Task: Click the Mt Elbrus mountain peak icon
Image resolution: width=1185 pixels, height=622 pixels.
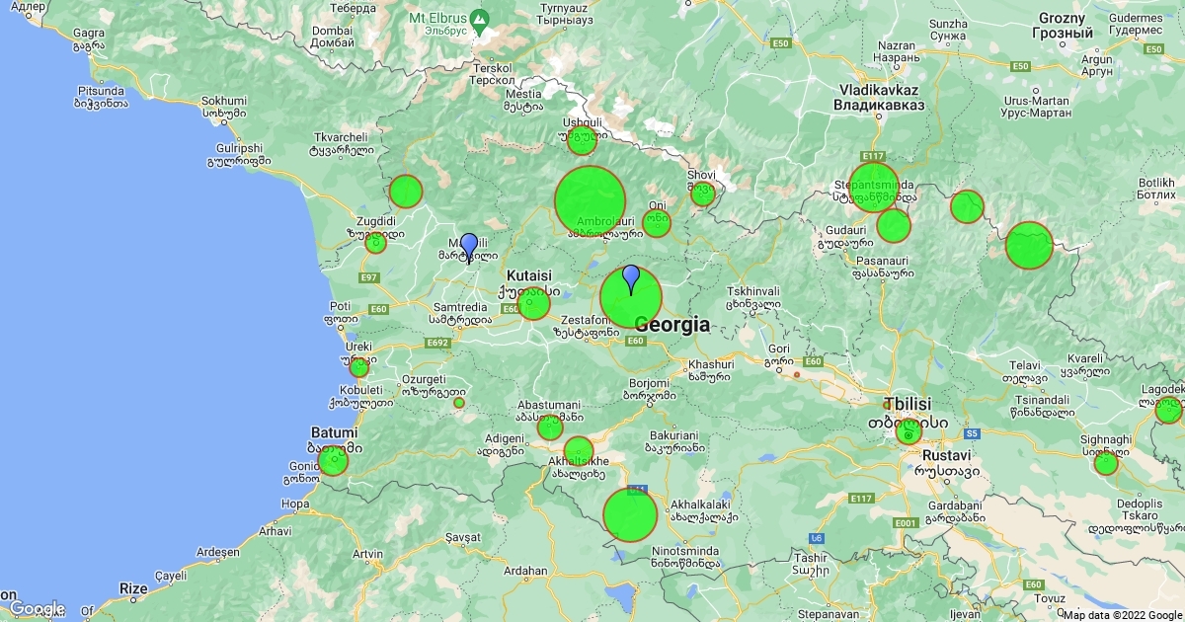Action: click(x=479, y=19)
